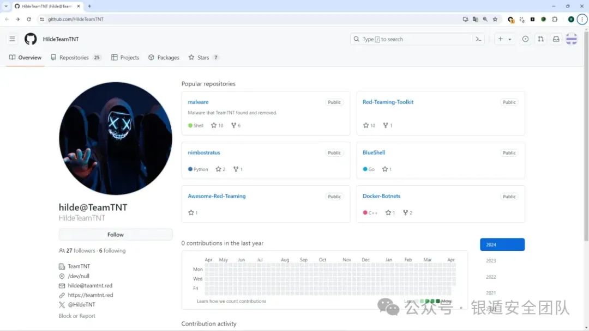Reload the page with refresh icon
The height and width of the screenshot is (331, 589).
click(29, 19)
